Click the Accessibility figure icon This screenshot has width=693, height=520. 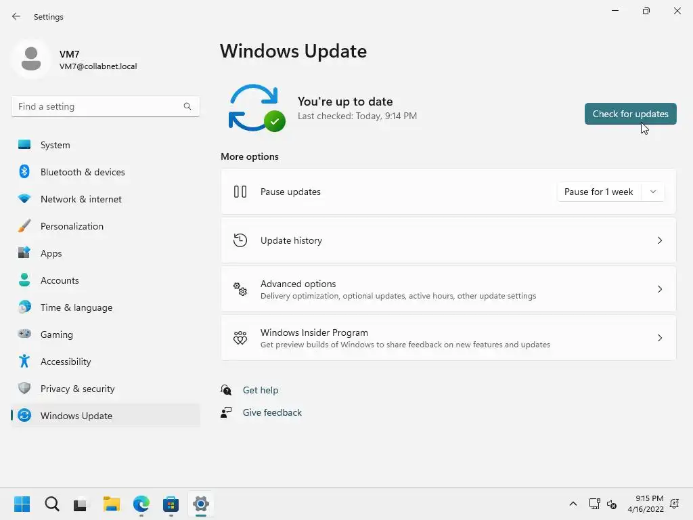(24, 362)
